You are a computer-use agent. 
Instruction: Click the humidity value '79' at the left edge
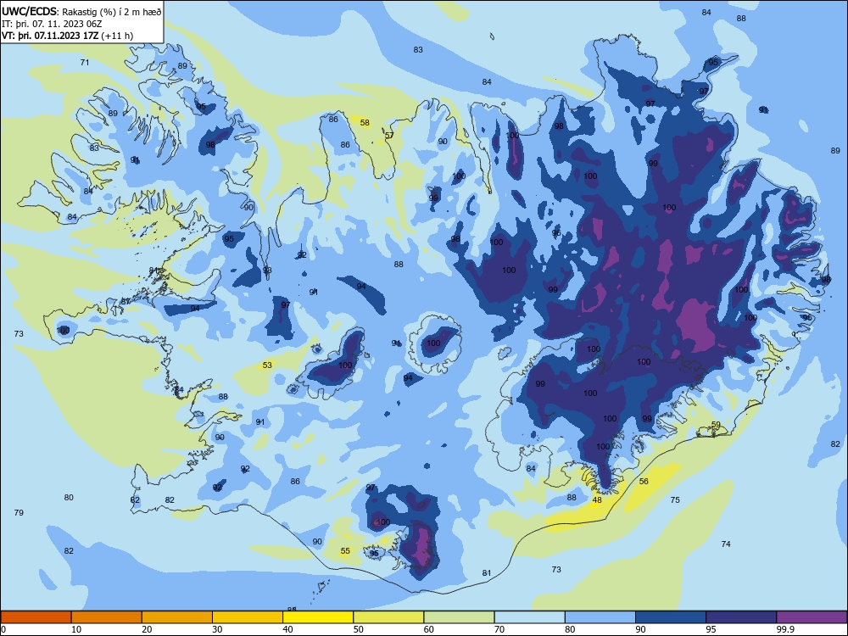coord(19,512)
